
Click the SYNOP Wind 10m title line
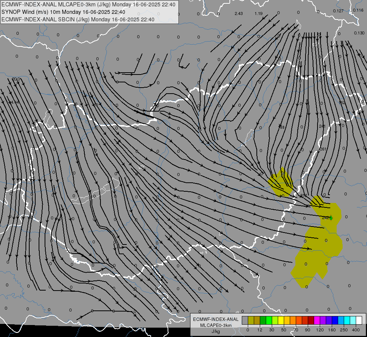[63, 12]
